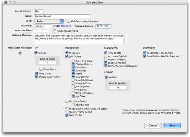Screen dimensions: 190x137
Task: Click the Limit to vendor field
Action: [118, 88]
